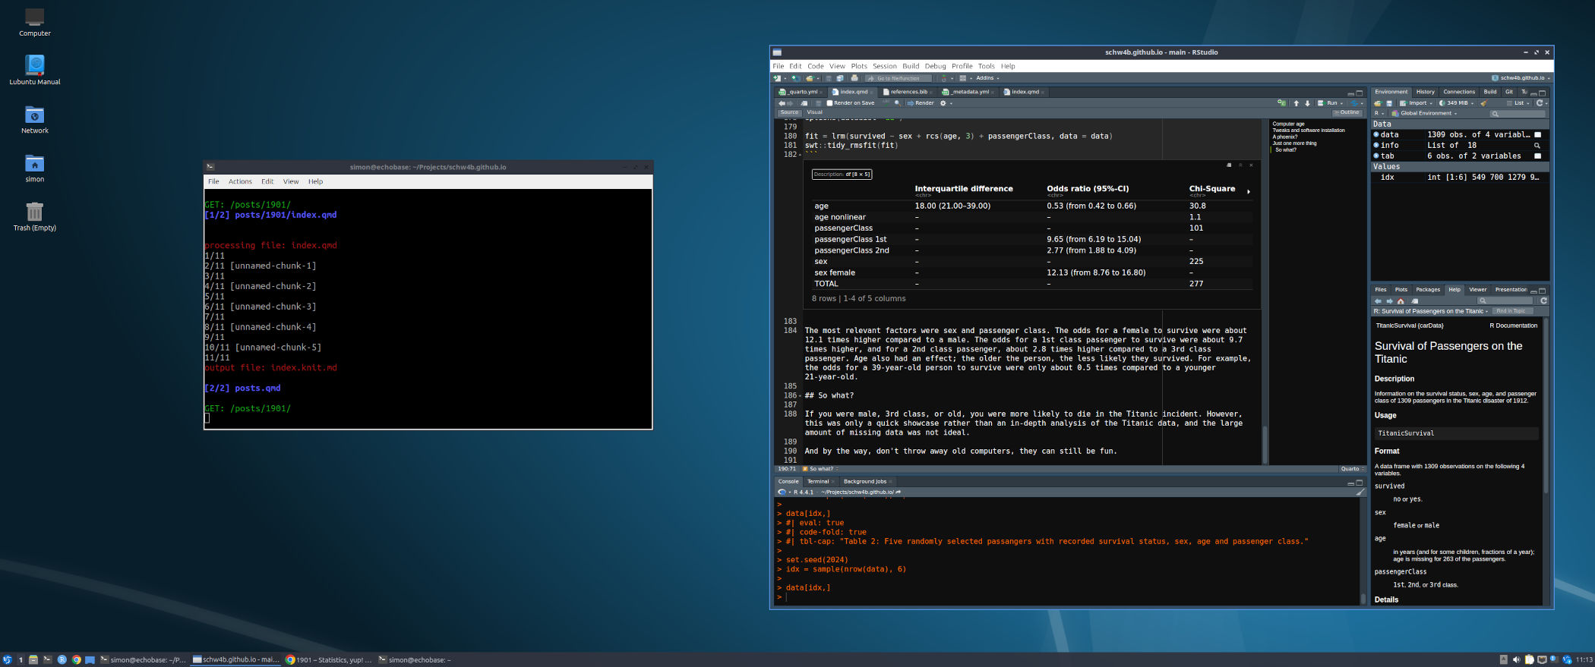Viewport: 1595px width, 667px height.
Task: Toggle the document Outline button
Action: pos(1348,112)
